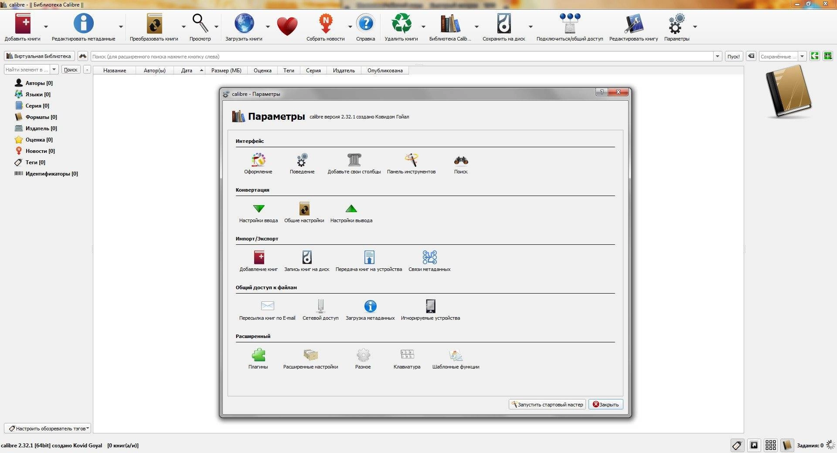Open Настроить обозреватель тэгов dropdown

tap(48, 428)
